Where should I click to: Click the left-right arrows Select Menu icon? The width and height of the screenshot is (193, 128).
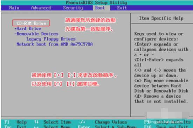click(36, 127)
